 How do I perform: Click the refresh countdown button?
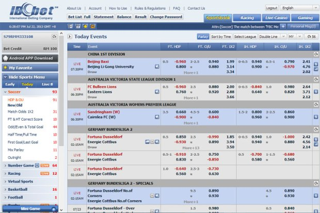coord(311,37)
